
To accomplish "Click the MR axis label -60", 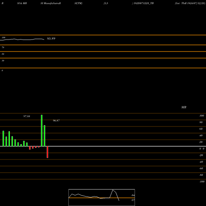I will pyautogui.click(x=201, y=169).
